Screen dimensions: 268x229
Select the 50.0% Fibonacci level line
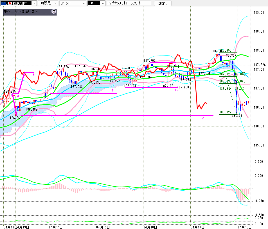tap(227, 83)
